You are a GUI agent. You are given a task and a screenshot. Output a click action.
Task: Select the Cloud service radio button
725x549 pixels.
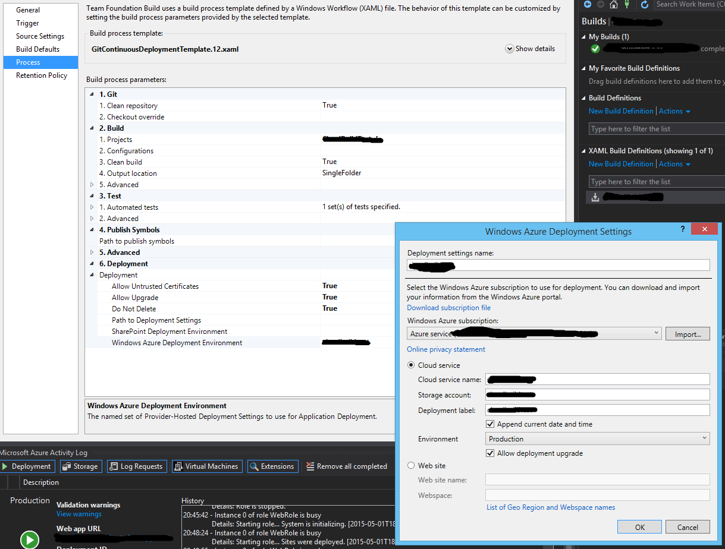point(411,365)
